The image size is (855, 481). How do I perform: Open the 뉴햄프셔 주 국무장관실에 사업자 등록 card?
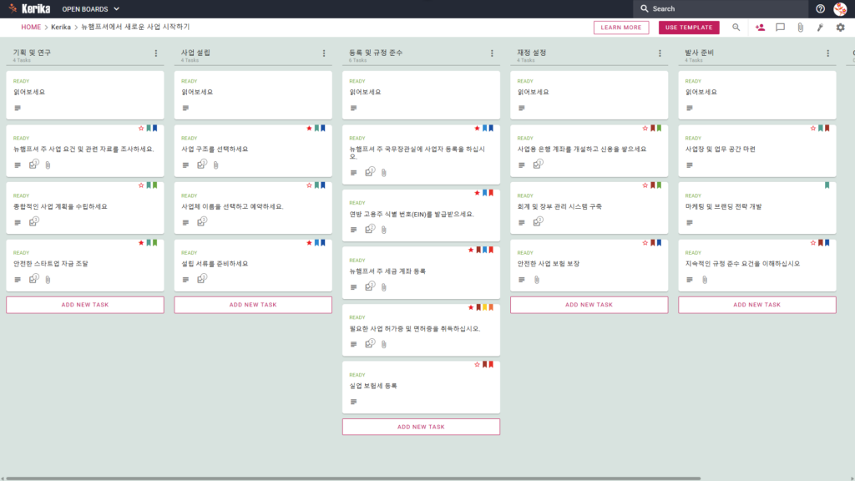click(x=421, y=154)
